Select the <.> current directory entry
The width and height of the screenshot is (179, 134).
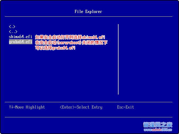(x=12, y=27)
